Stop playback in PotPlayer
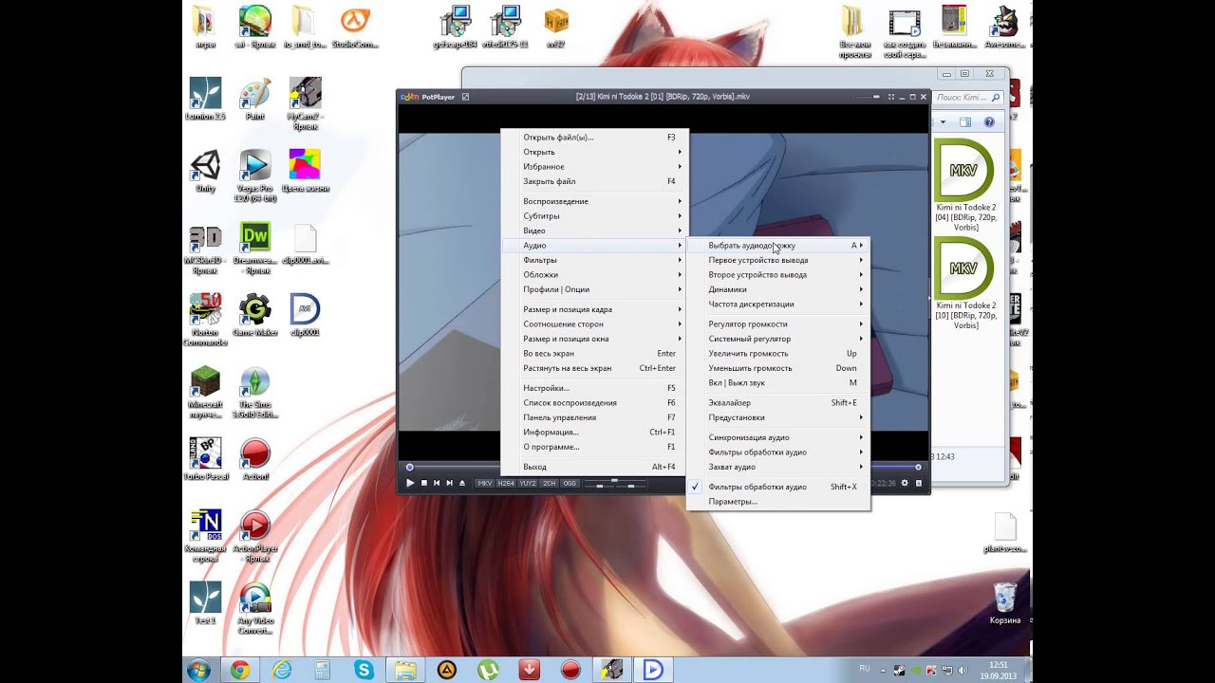 coord(423,483)
